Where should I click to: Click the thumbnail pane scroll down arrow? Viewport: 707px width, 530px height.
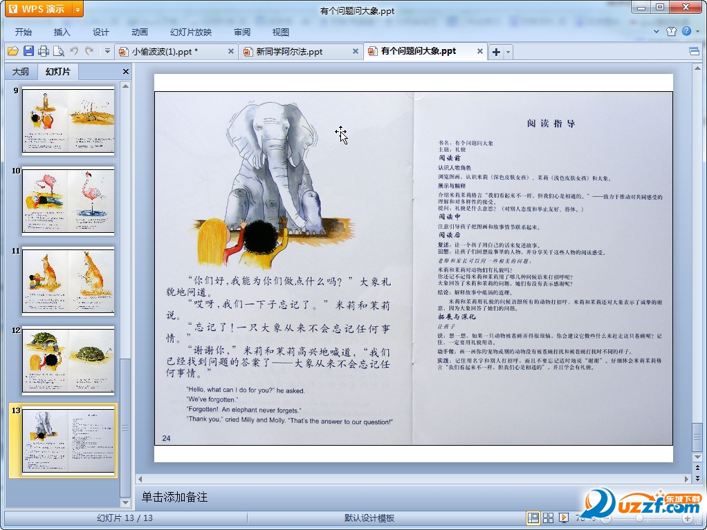tap(126, 502)
